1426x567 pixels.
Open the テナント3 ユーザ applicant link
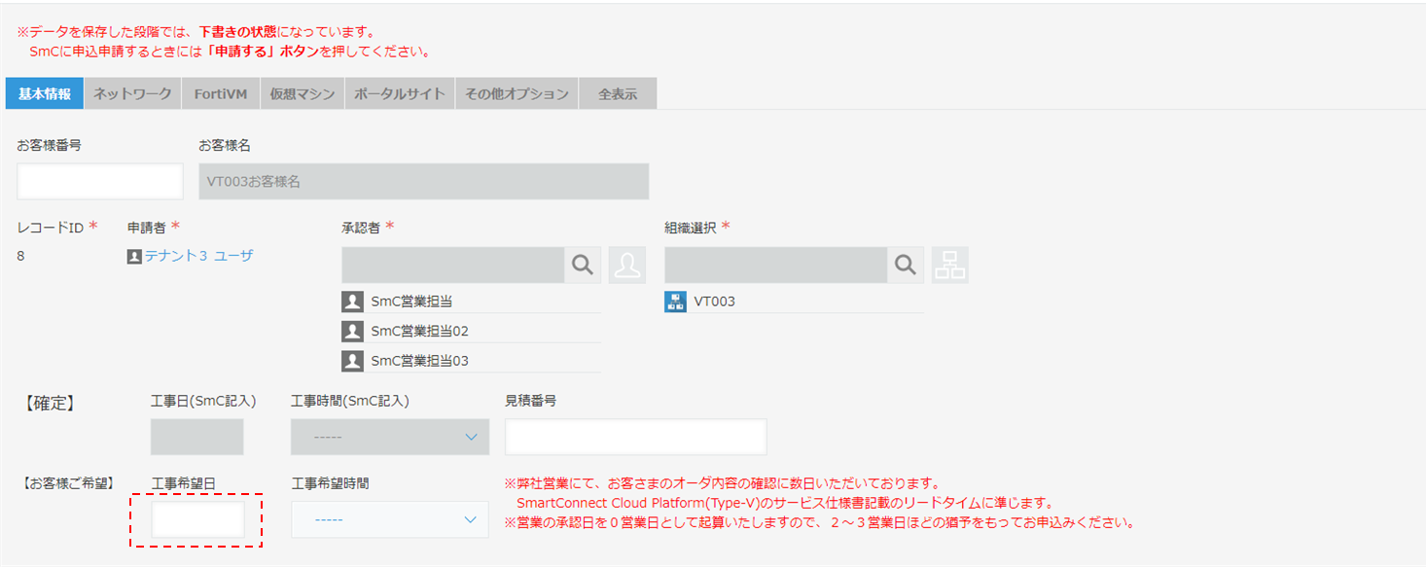(x=198, y=257)
